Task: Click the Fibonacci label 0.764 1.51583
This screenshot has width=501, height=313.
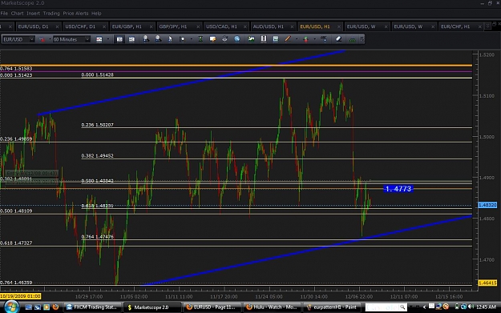Action: pyautogui.click(x=16, y=69)
